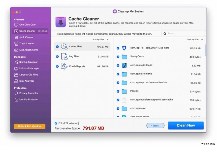Click the com.apple.akd folder icon

tap(124, 109)
